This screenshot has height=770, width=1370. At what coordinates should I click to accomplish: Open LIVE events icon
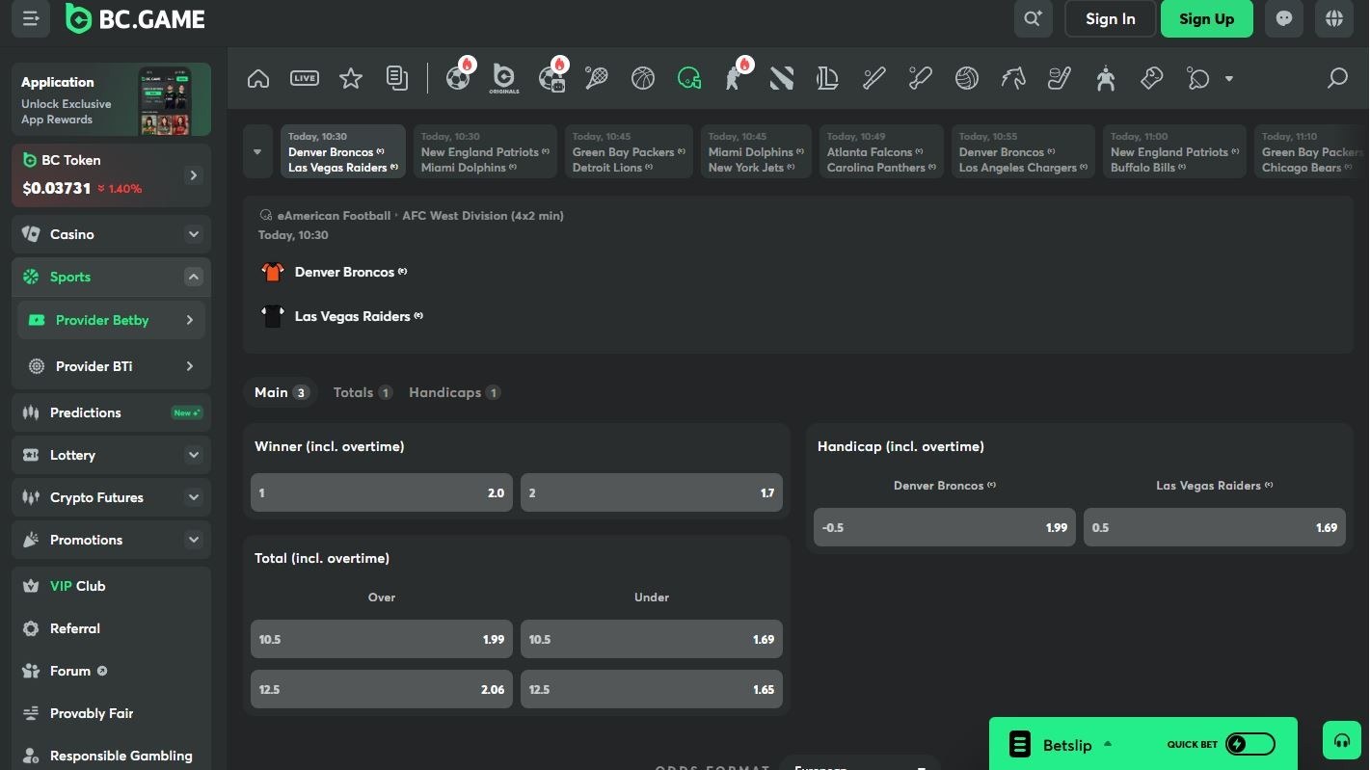[x=305, y=78]
